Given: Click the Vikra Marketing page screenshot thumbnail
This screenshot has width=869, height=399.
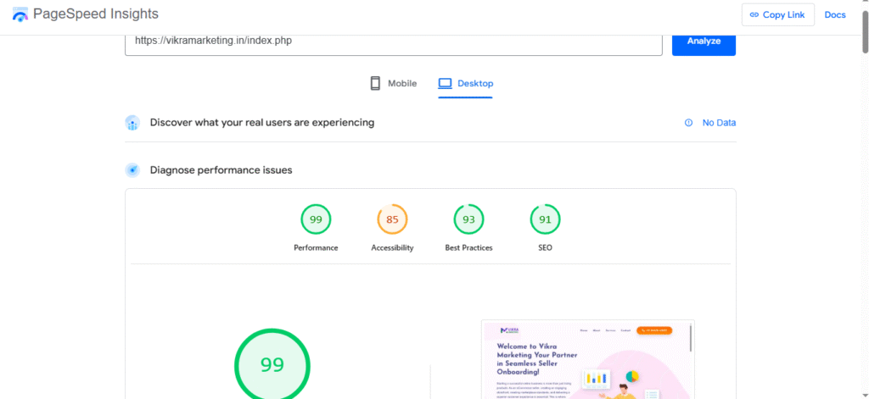Looking at the screenshot, I should [587, 359].
